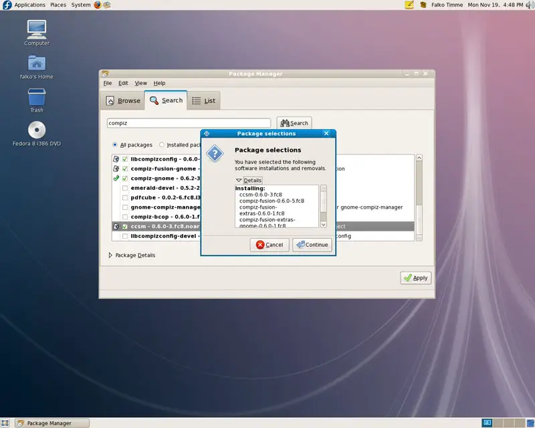This screenshot has width=535, height=428.
Task: Click up arrow of package list scrollbar
Action: click(419, 158)
